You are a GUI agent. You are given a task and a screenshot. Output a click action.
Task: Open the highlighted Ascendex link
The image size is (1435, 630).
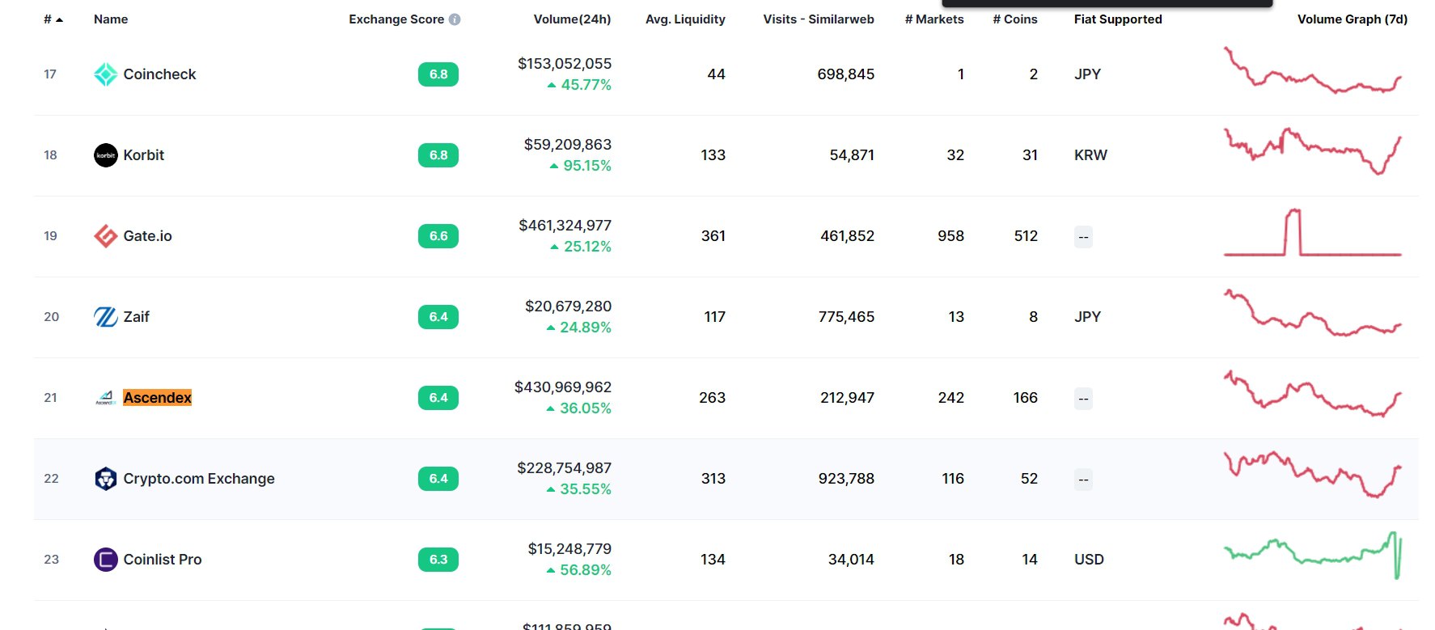tap(157, 398)
